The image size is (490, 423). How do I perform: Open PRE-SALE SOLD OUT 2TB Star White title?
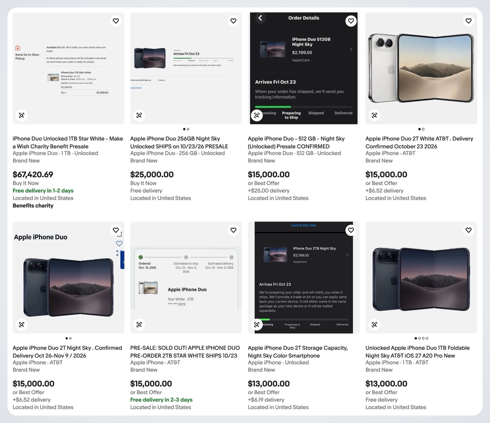click(x=185, y=352)
